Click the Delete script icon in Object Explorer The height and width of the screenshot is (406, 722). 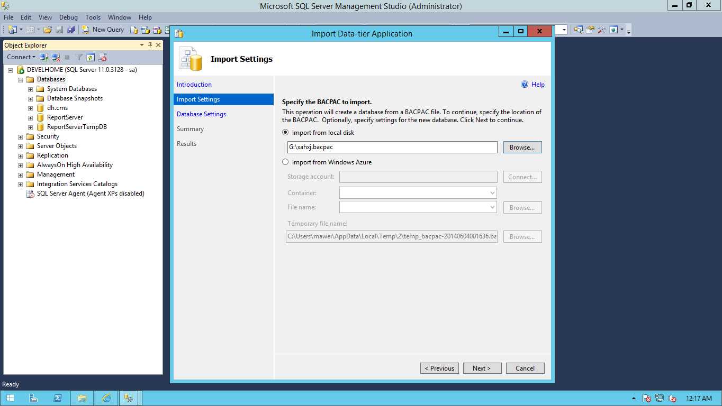click(x=103, y=57)
